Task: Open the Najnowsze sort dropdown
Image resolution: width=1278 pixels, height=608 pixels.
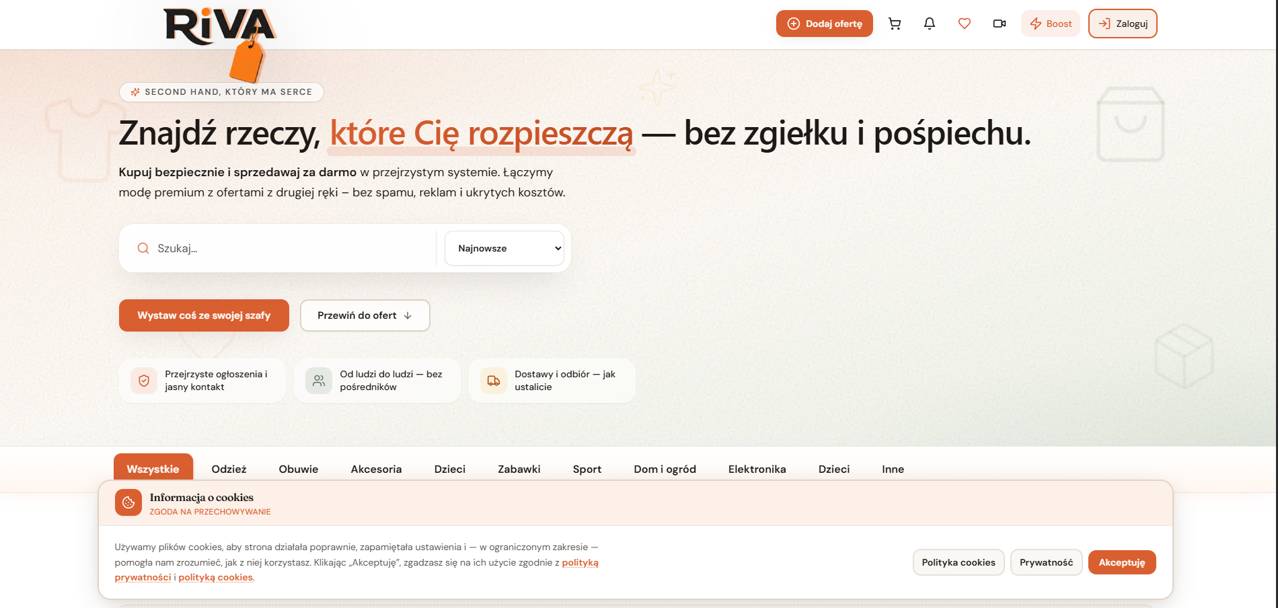Action: click(504, 248)
